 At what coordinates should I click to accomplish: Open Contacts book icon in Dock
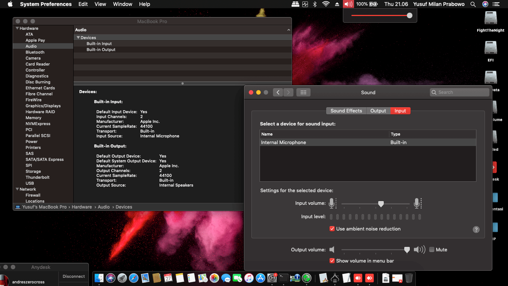(x=157, y=278)
